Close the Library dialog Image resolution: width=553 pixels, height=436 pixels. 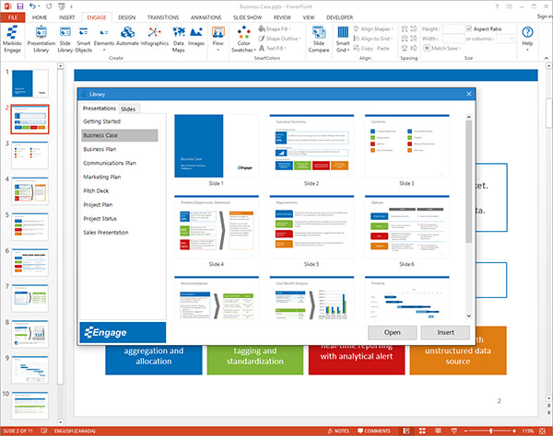(x=467, y=94)
